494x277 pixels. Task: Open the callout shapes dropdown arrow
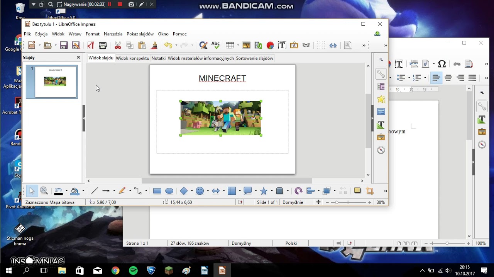pyautogui.click(x=255, y=191)
